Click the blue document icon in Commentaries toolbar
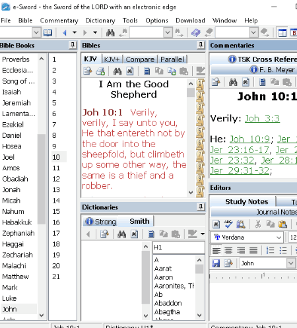The image size is (297, 328). [x=262, y=82]
